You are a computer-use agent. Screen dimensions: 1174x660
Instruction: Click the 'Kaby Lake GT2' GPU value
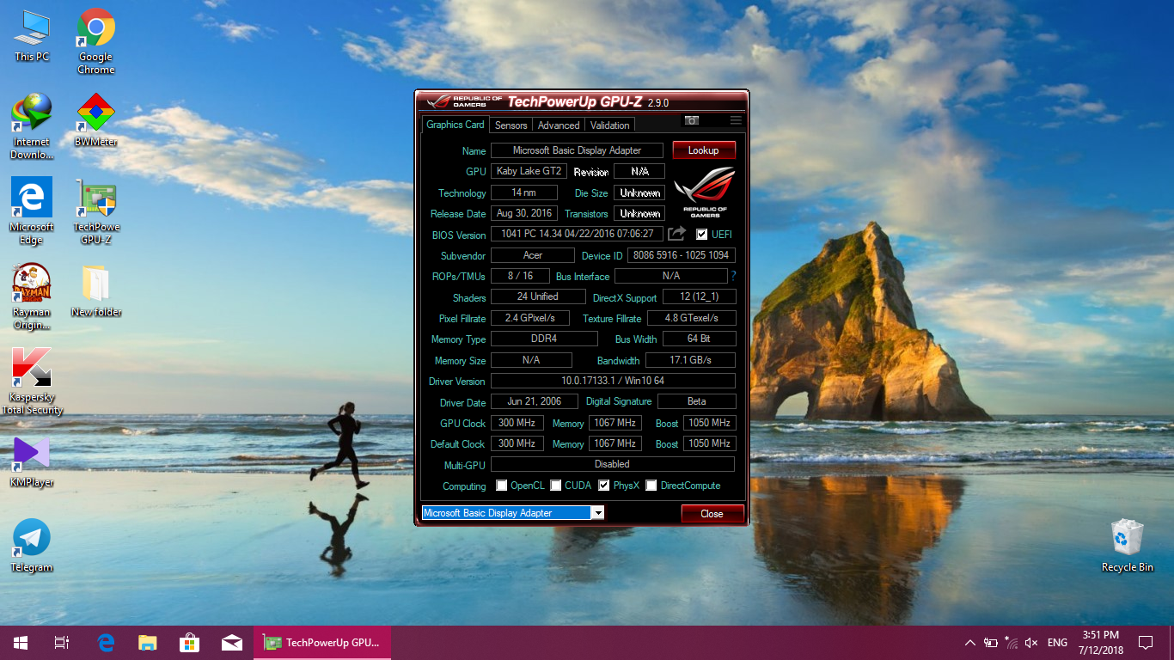coord(529,171)
